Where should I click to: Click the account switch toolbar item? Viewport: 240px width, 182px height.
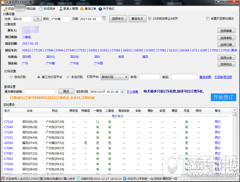(x=20, y=9)
